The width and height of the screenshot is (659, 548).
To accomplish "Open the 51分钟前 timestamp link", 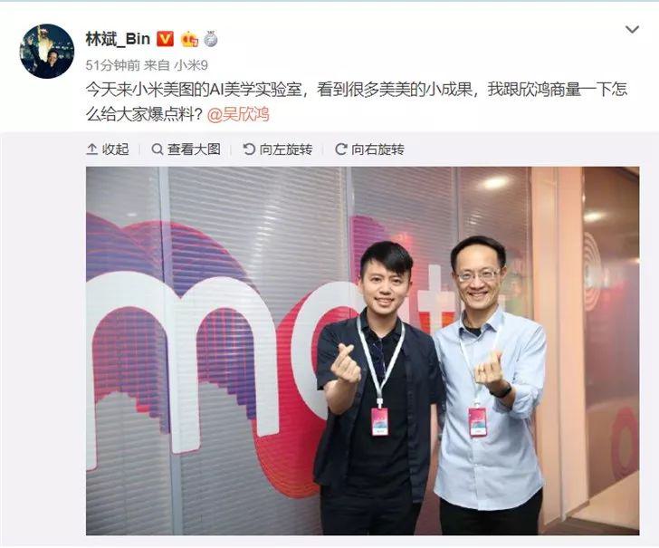I will pyautogui.click(x=112, y=65).
